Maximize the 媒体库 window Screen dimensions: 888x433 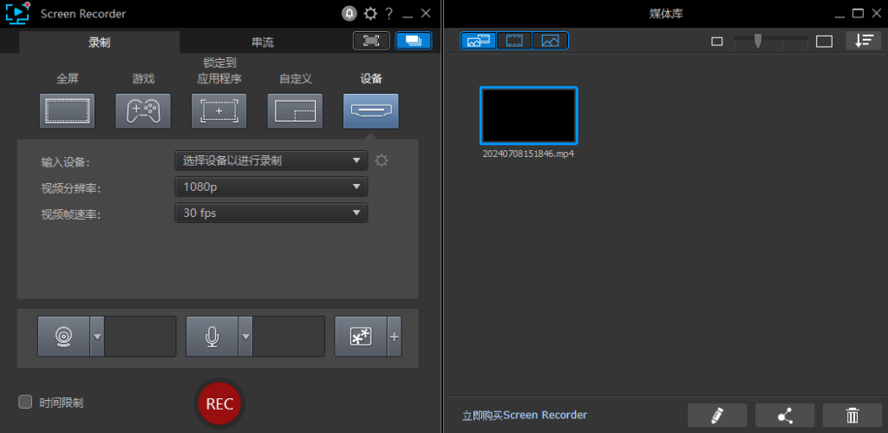click(x=859, y=13)
